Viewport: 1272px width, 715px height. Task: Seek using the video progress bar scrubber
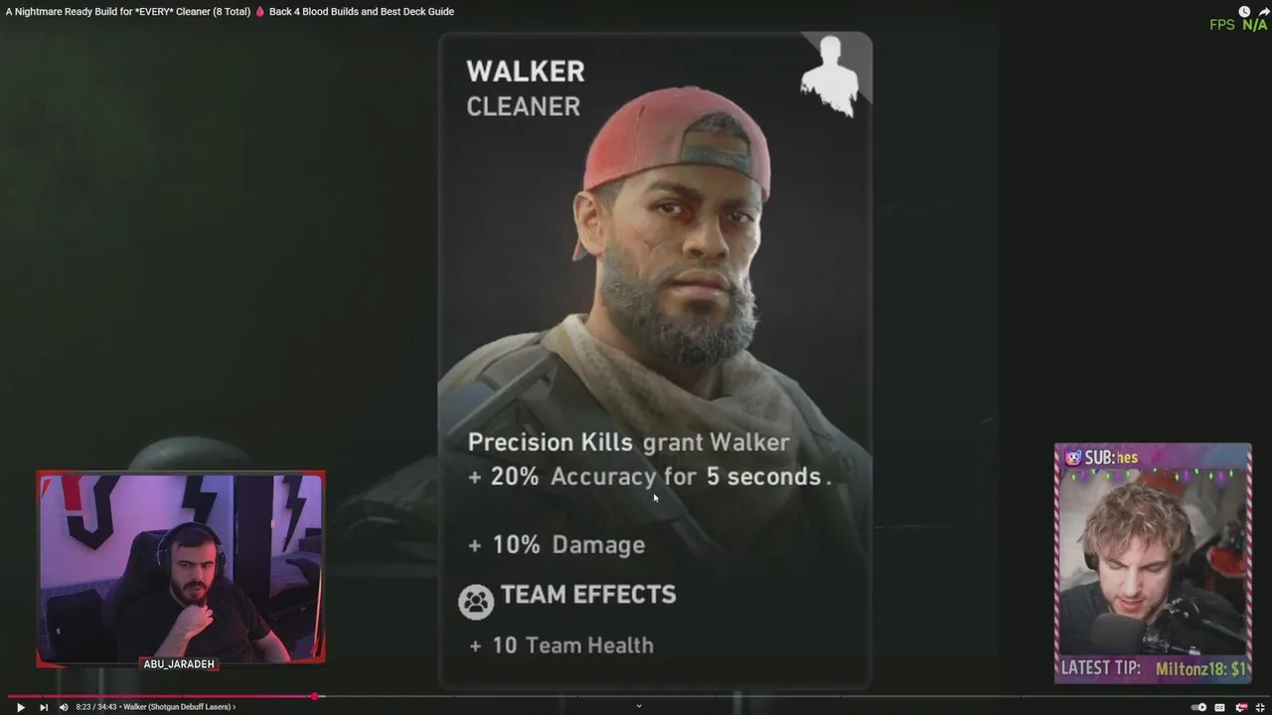pyautogui.click(x=314, y=696)
